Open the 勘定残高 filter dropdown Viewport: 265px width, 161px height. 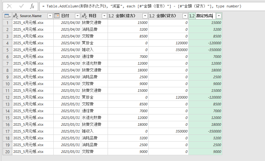click(x=219, y=16)
